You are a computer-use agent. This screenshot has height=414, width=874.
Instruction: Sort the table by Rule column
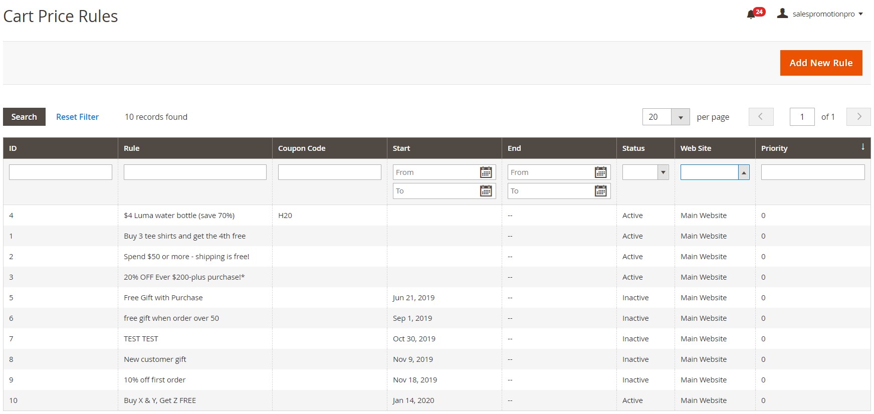132,148
